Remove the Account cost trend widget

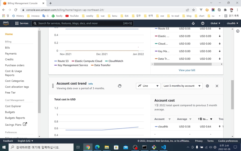point(217,86)
